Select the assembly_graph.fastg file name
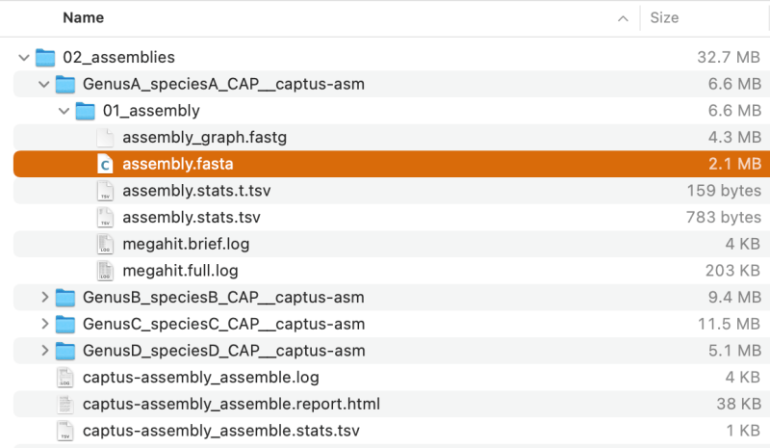This screenshot has width=770, height=448. pos(204,137)
